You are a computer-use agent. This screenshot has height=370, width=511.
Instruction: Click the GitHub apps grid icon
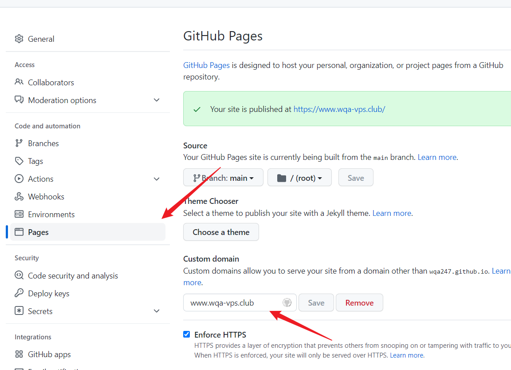click(x=19, y=354)
